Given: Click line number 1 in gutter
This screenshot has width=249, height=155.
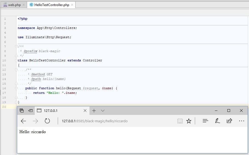Looking at the screenshot, I should 5,19.
